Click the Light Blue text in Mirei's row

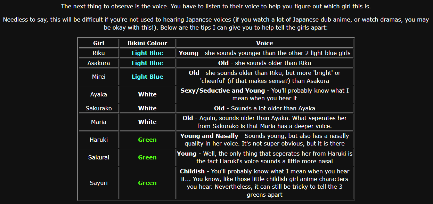(147, 77)
